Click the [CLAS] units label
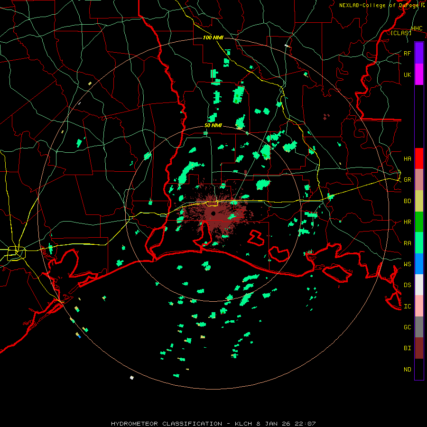Viewport: 427px width, 427px height. point(401,33)
